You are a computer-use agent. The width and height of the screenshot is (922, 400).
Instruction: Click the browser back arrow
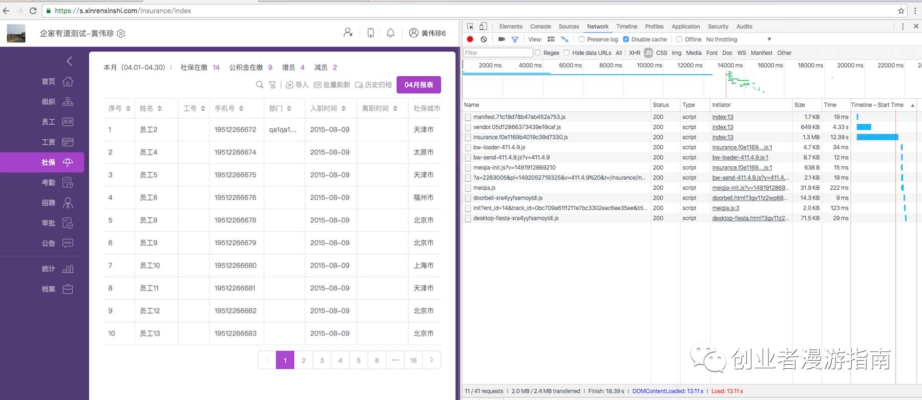(x=6, y=11)
